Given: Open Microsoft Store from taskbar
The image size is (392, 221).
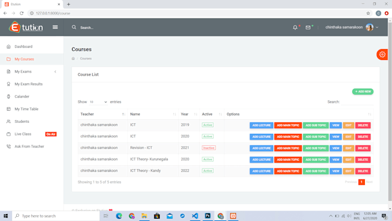Looking at the screenshot, I should (x=157, y=216).
